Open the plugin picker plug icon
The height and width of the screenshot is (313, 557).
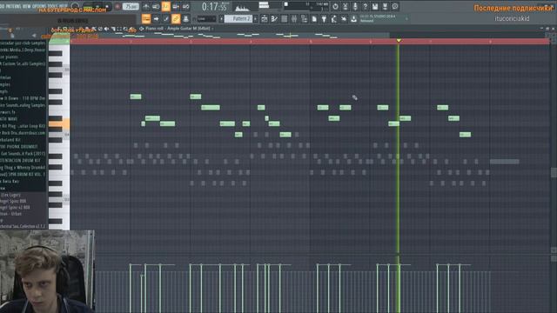click(324, 19)
